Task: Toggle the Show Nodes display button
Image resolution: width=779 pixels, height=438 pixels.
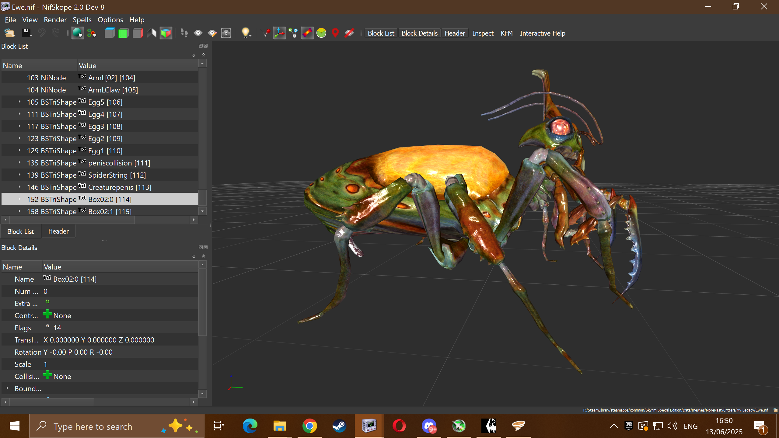Action: pos(293,33)
